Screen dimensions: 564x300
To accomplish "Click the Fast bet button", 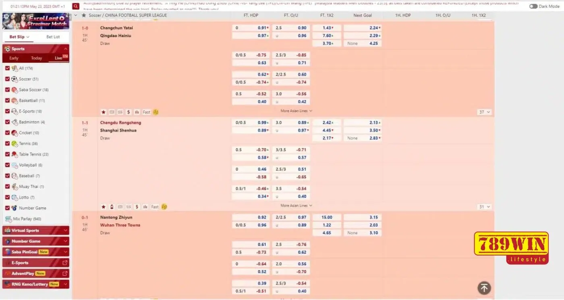I will pyautogui.click(x=146, y=112).
